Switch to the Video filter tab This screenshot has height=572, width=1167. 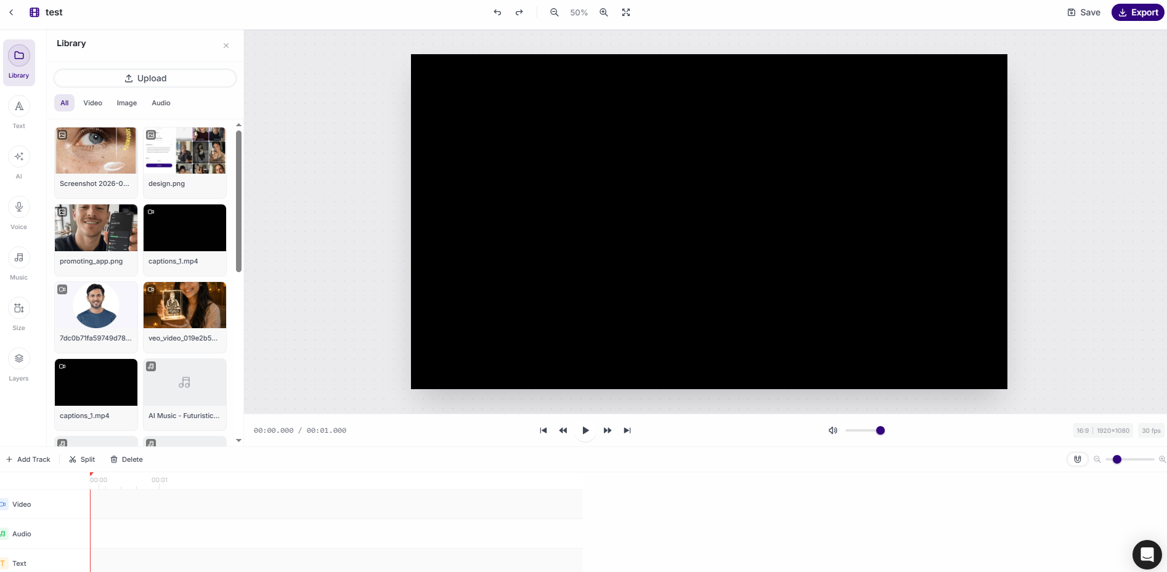click(93, 103)
